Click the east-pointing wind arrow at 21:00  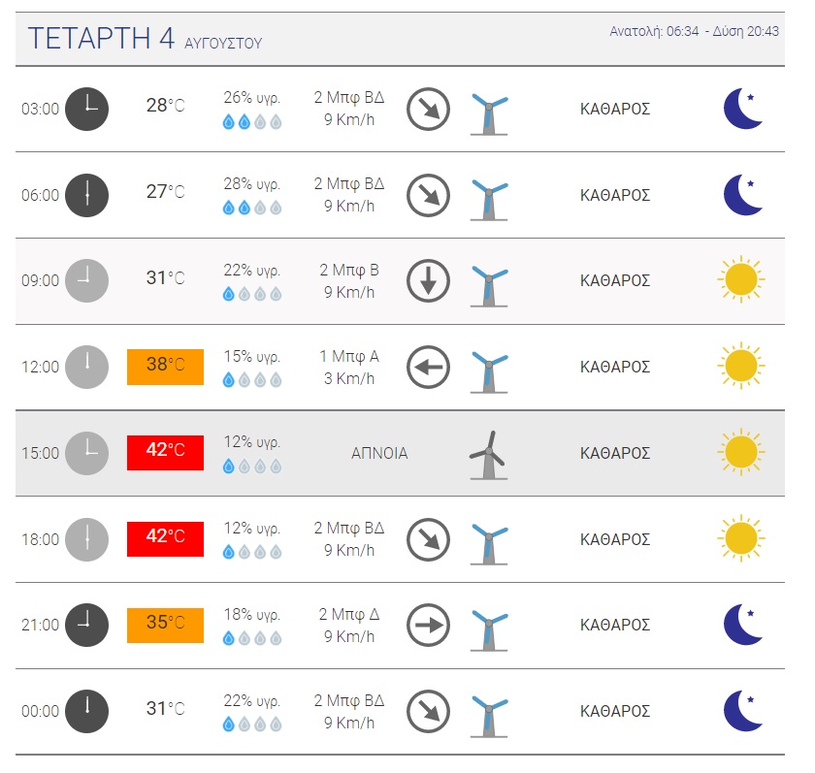428,625
